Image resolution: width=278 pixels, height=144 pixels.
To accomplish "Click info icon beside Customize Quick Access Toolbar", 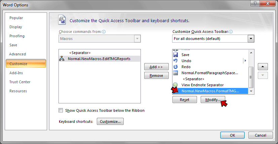I will pos(231,32).
